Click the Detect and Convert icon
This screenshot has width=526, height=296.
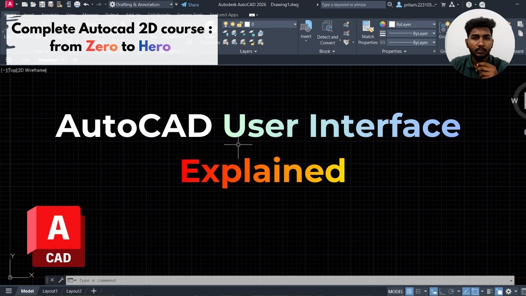(x=328, y=27)
